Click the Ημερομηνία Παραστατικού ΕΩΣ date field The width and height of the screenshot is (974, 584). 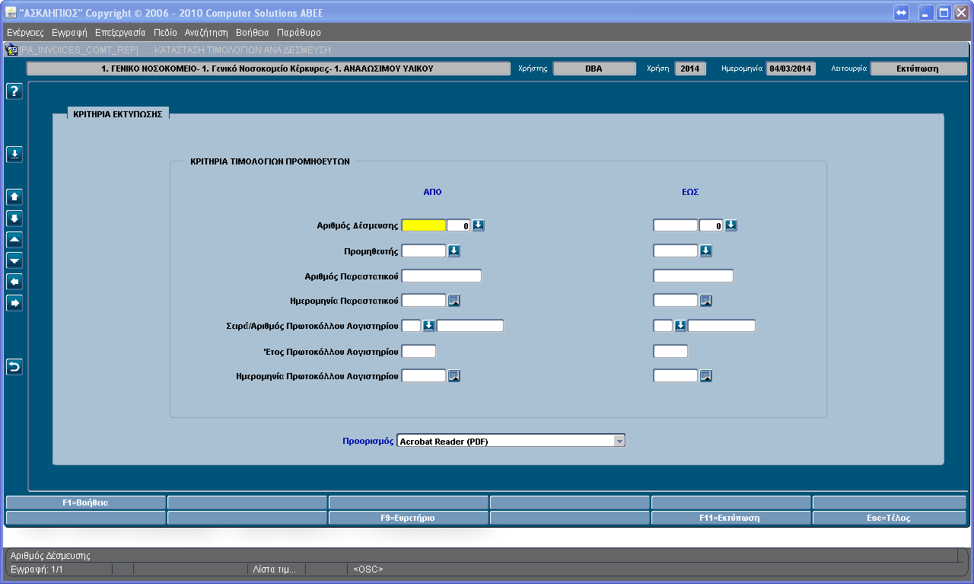tap(675, 301)
